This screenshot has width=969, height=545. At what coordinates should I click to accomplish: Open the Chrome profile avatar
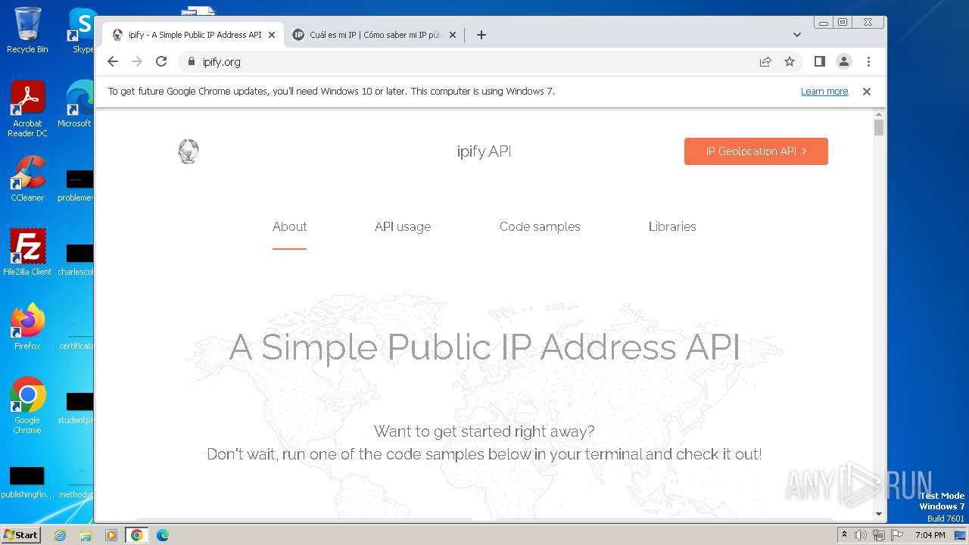tap(844, 61)
